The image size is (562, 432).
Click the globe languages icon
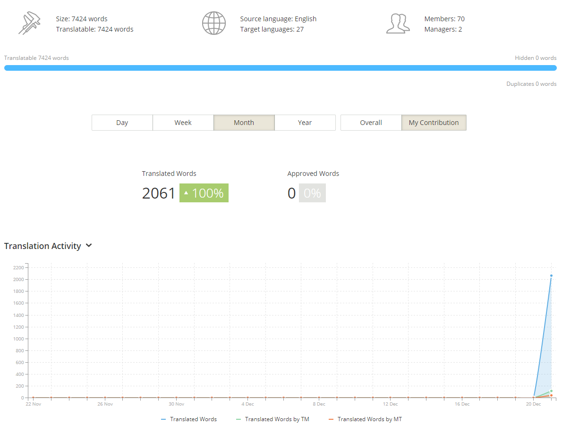point(213,23)
